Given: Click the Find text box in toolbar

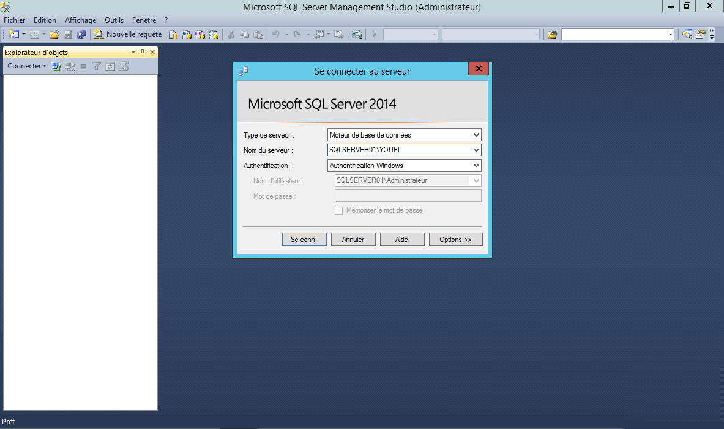Looking at the screenshot, I should click(614, 34).
